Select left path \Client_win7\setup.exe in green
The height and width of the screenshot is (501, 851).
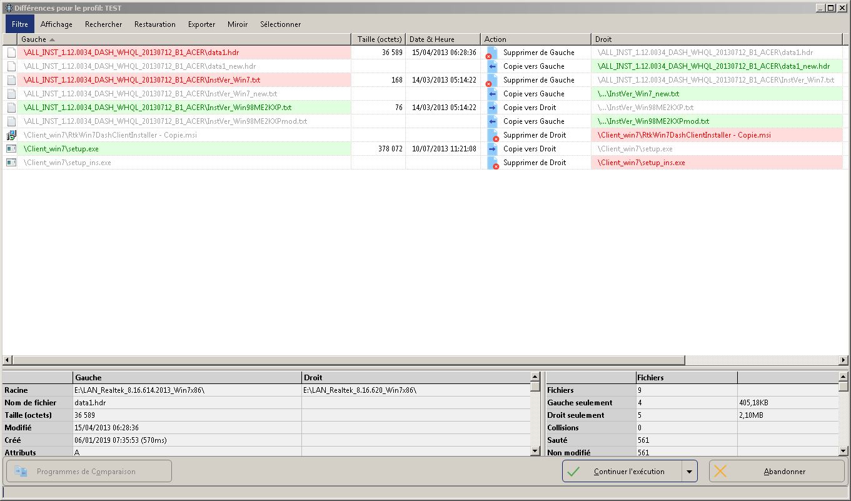(61, 149)
